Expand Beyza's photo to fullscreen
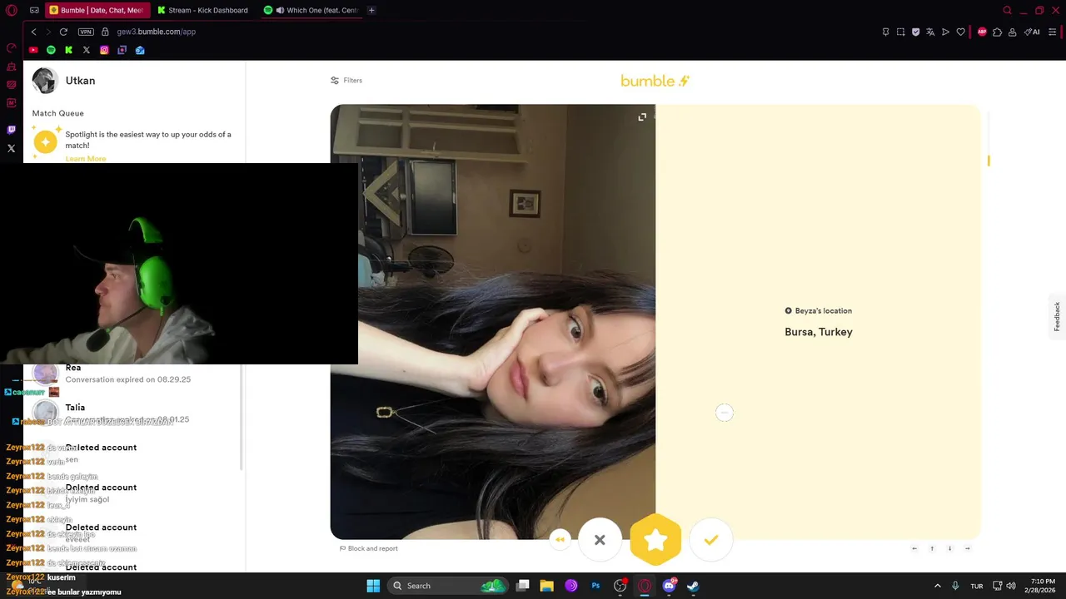This screenshot has width=1066, height=599. point(642,117)
